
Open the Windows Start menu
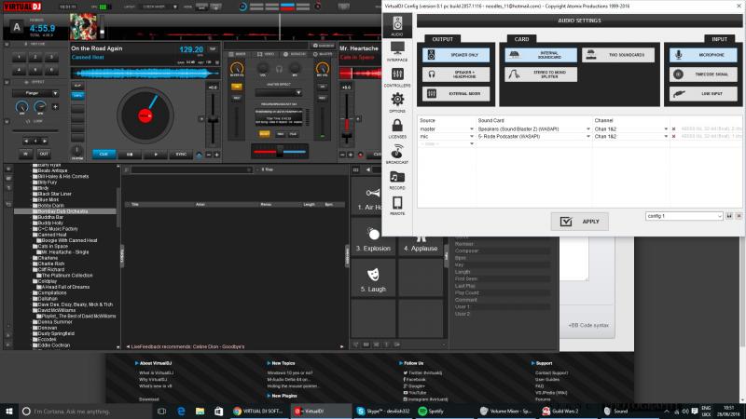(x=8, y=411)
